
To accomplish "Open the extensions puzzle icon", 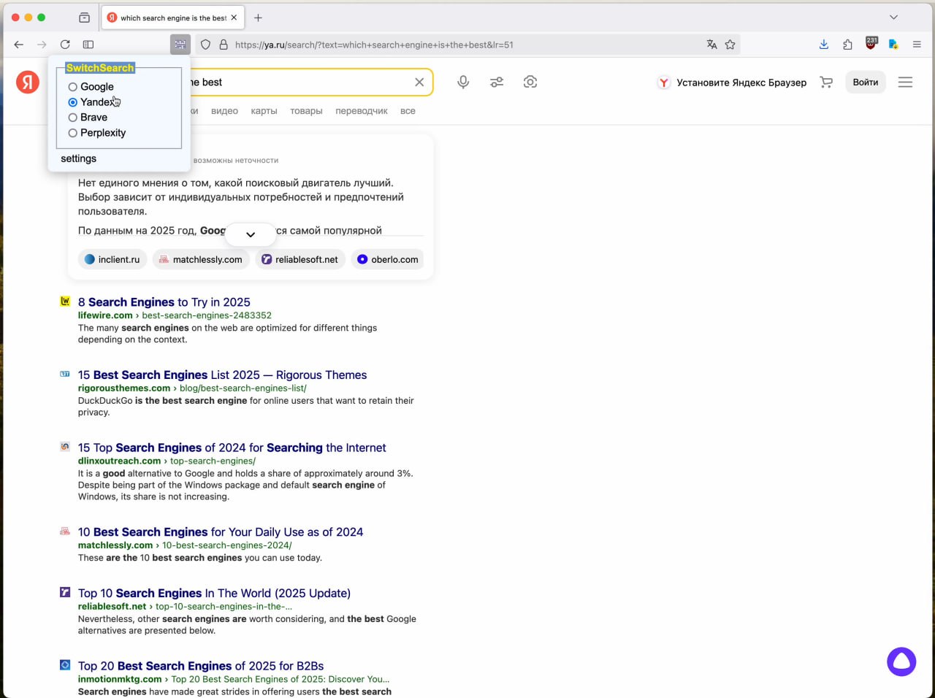I will point(847,45).
